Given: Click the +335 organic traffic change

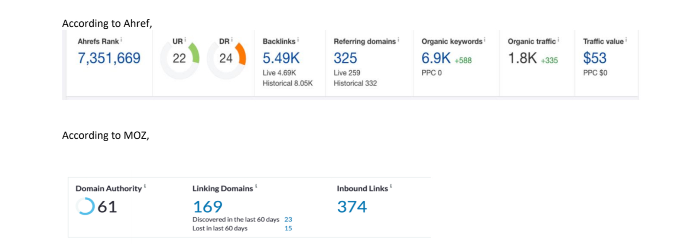Looking at the screenshot, I should click(x=549, y=60).
